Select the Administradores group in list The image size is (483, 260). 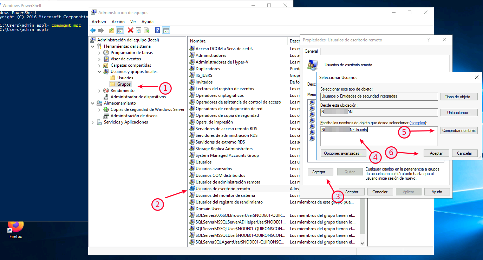coord(211,55)
